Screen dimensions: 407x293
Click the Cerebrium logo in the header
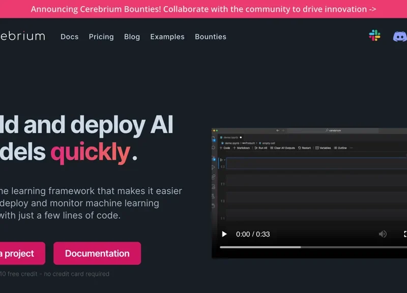coord(22,36)
